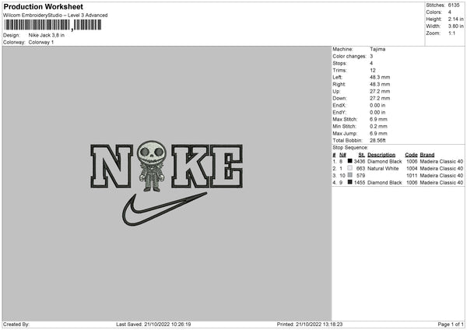Click the Jack Skellington figure in the design
The image size is (467, 330).
pyautogui.click(x=151, y=167)
